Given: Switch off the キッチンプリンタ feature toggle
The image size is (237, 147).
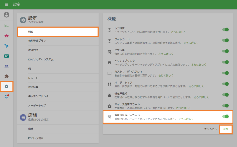Looking at the screenshot, I should [x=226, y=62].
